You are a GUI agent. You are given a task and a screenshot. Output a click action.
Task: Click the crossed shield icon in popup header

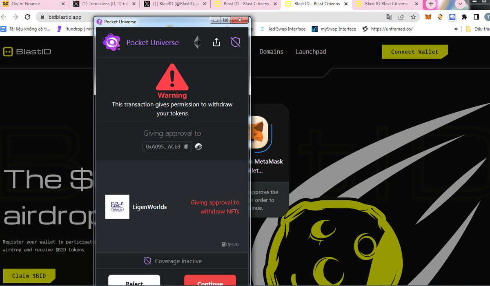[235, 42]
